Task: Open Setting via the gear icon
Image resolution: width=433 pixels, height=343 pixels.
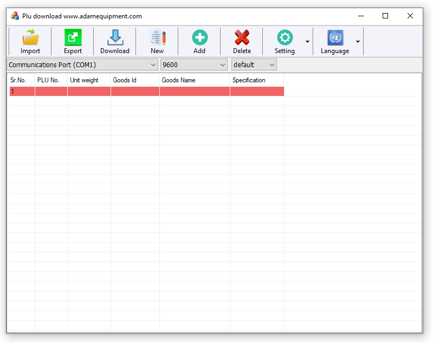Action: 285,38
